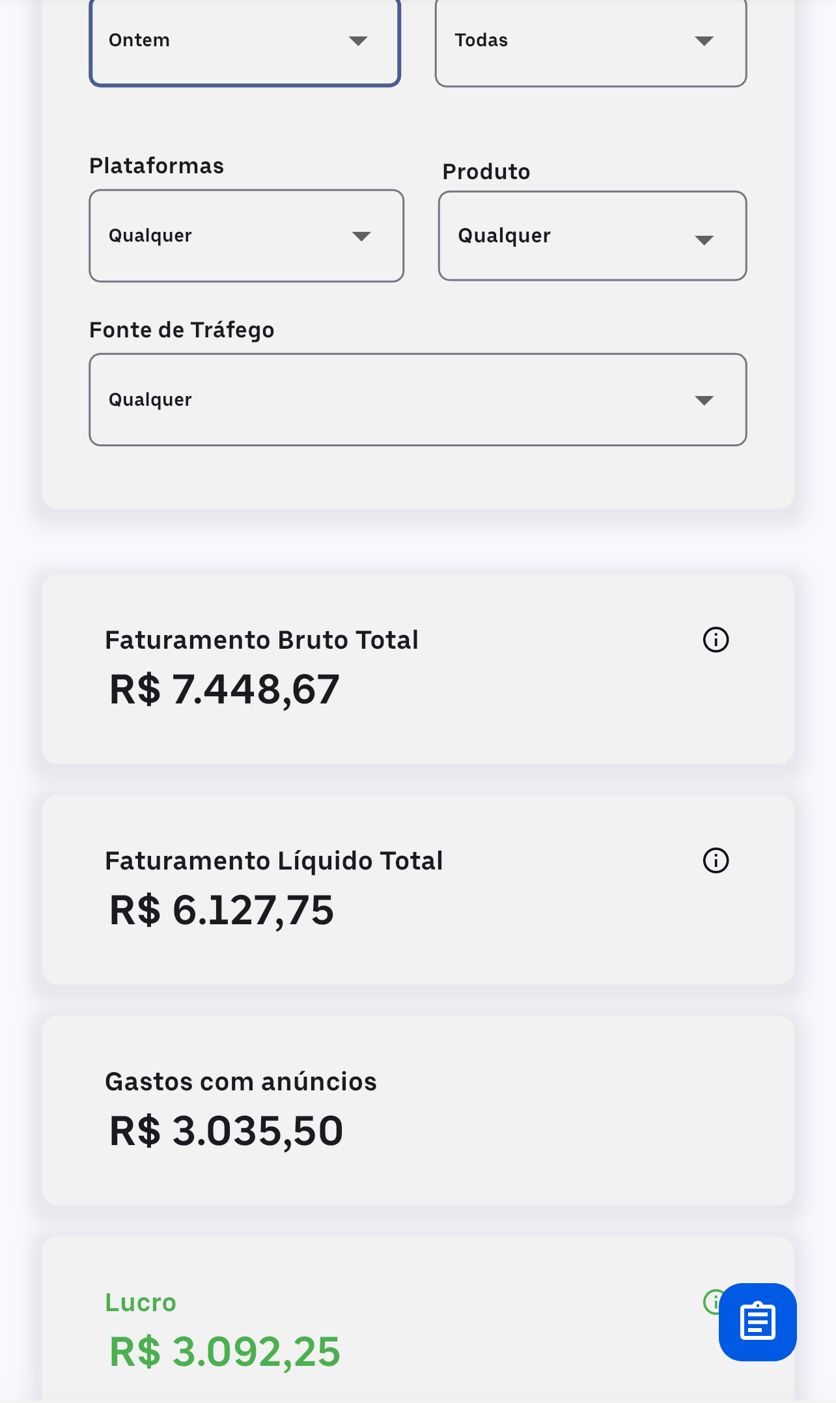This screenshot has width=836, height=1403.
Task: Open the Ontem period dropdown
Action: coord(245,40)
